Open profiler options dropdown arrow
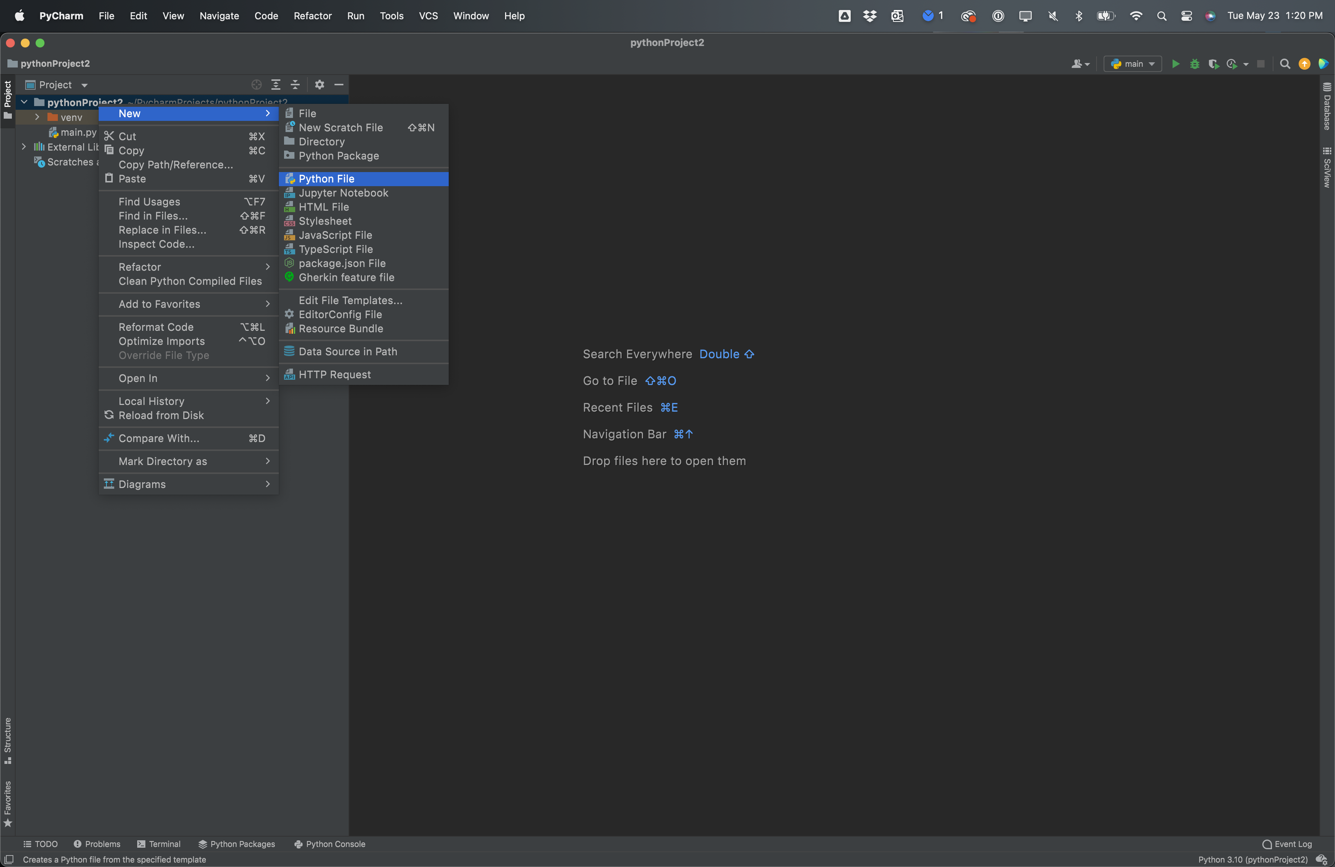 coord(1246,65)
